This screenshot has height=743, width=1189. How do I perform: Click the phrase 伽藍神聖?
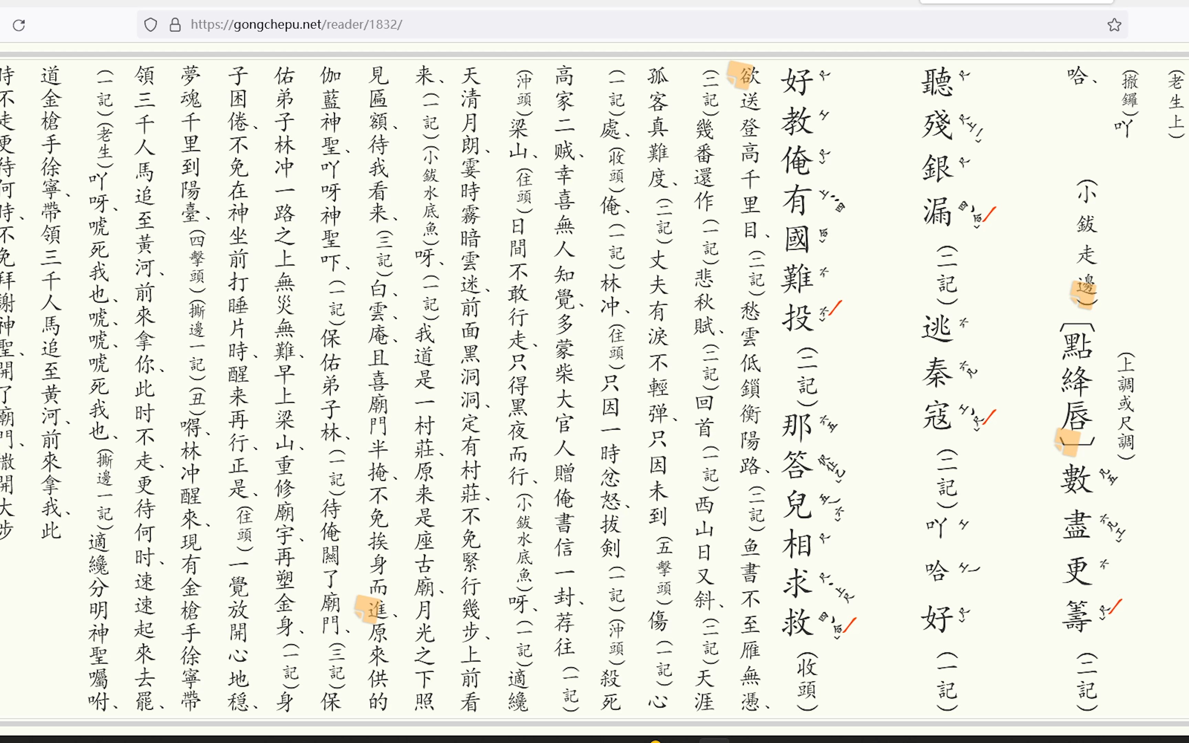tap(331, 110)
